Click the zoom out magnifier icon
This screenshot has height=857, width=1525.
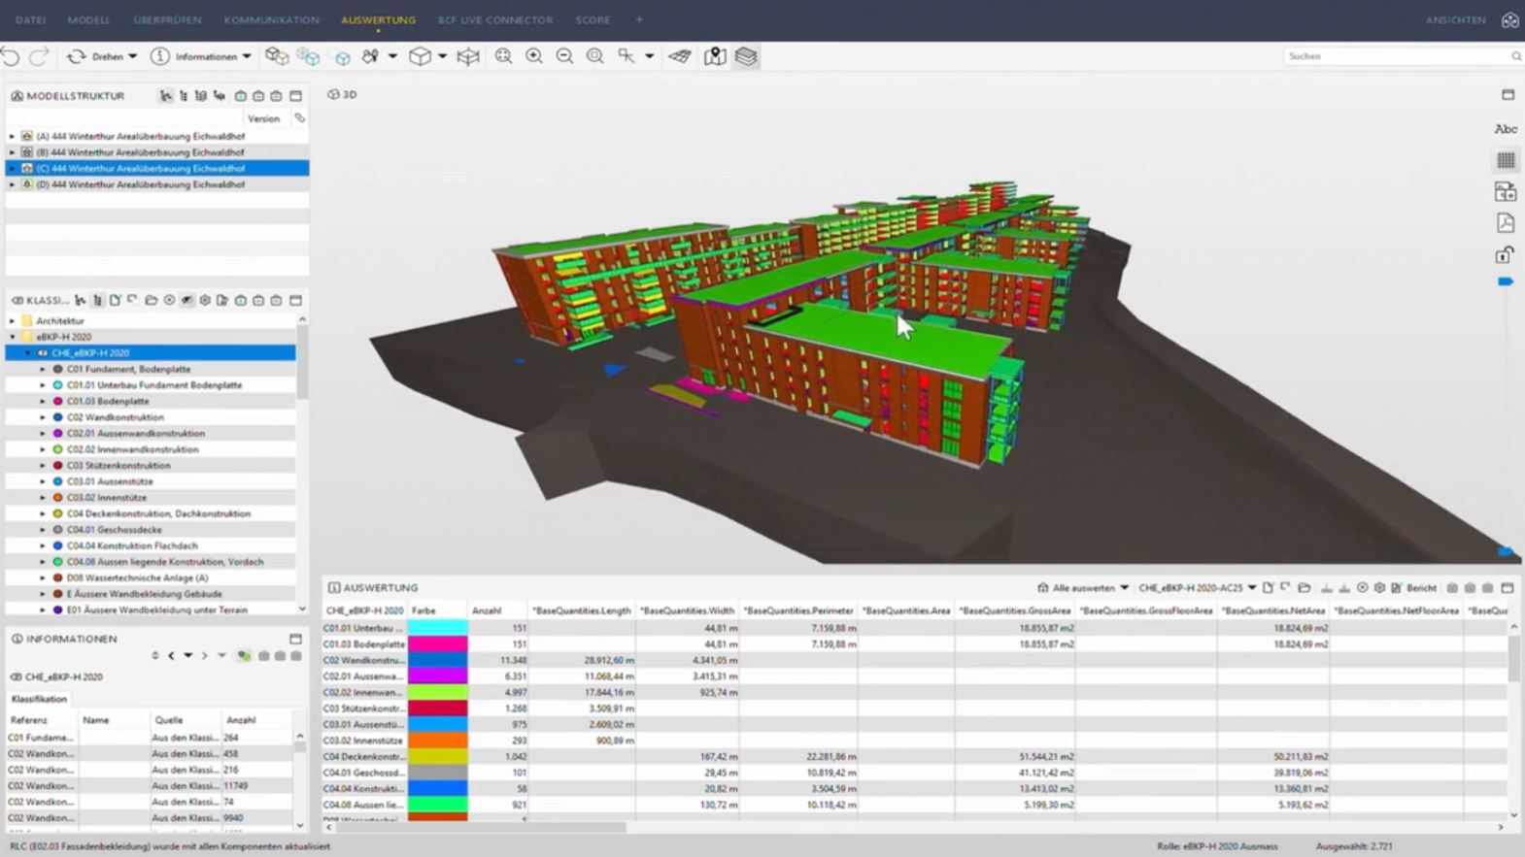point(564,56)
